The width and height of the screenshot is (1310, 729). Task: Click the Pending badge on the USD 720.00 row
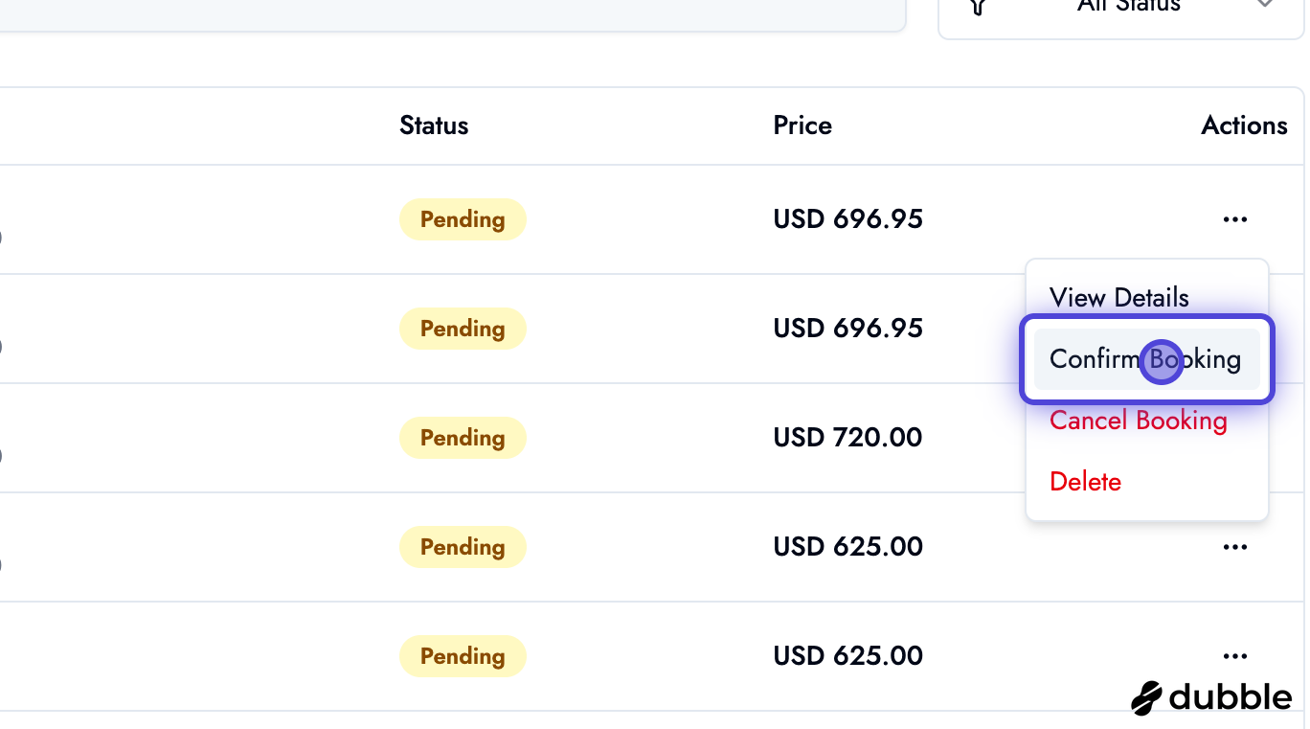[463, 437]
